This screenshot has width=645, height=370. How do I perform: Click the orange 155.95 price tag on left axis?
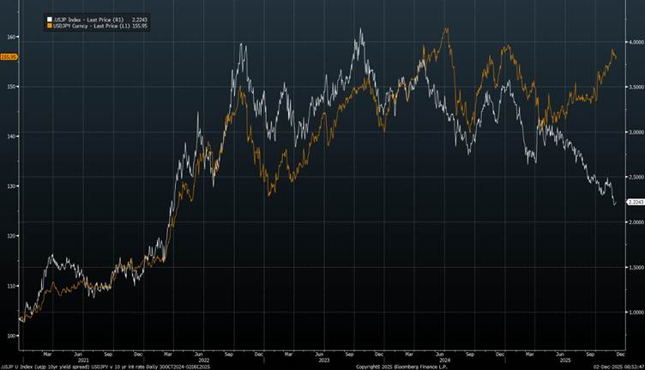[x=9, y=58]
